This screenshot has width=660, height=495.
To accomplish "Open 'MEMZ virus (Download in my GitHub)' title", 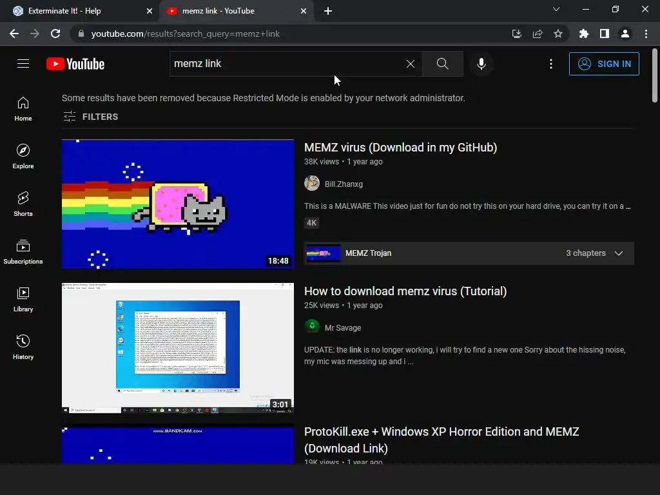I will (x=400, y=148).
